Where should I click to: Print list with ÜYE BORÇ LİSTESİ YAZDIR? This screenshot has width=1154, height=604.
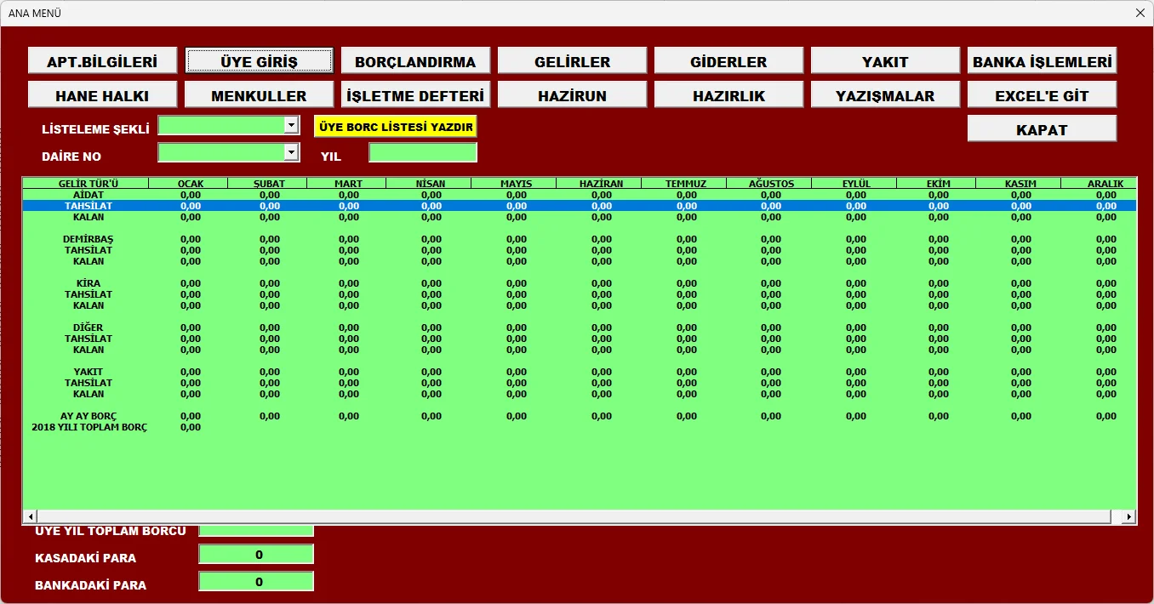(x=396, y=127)
